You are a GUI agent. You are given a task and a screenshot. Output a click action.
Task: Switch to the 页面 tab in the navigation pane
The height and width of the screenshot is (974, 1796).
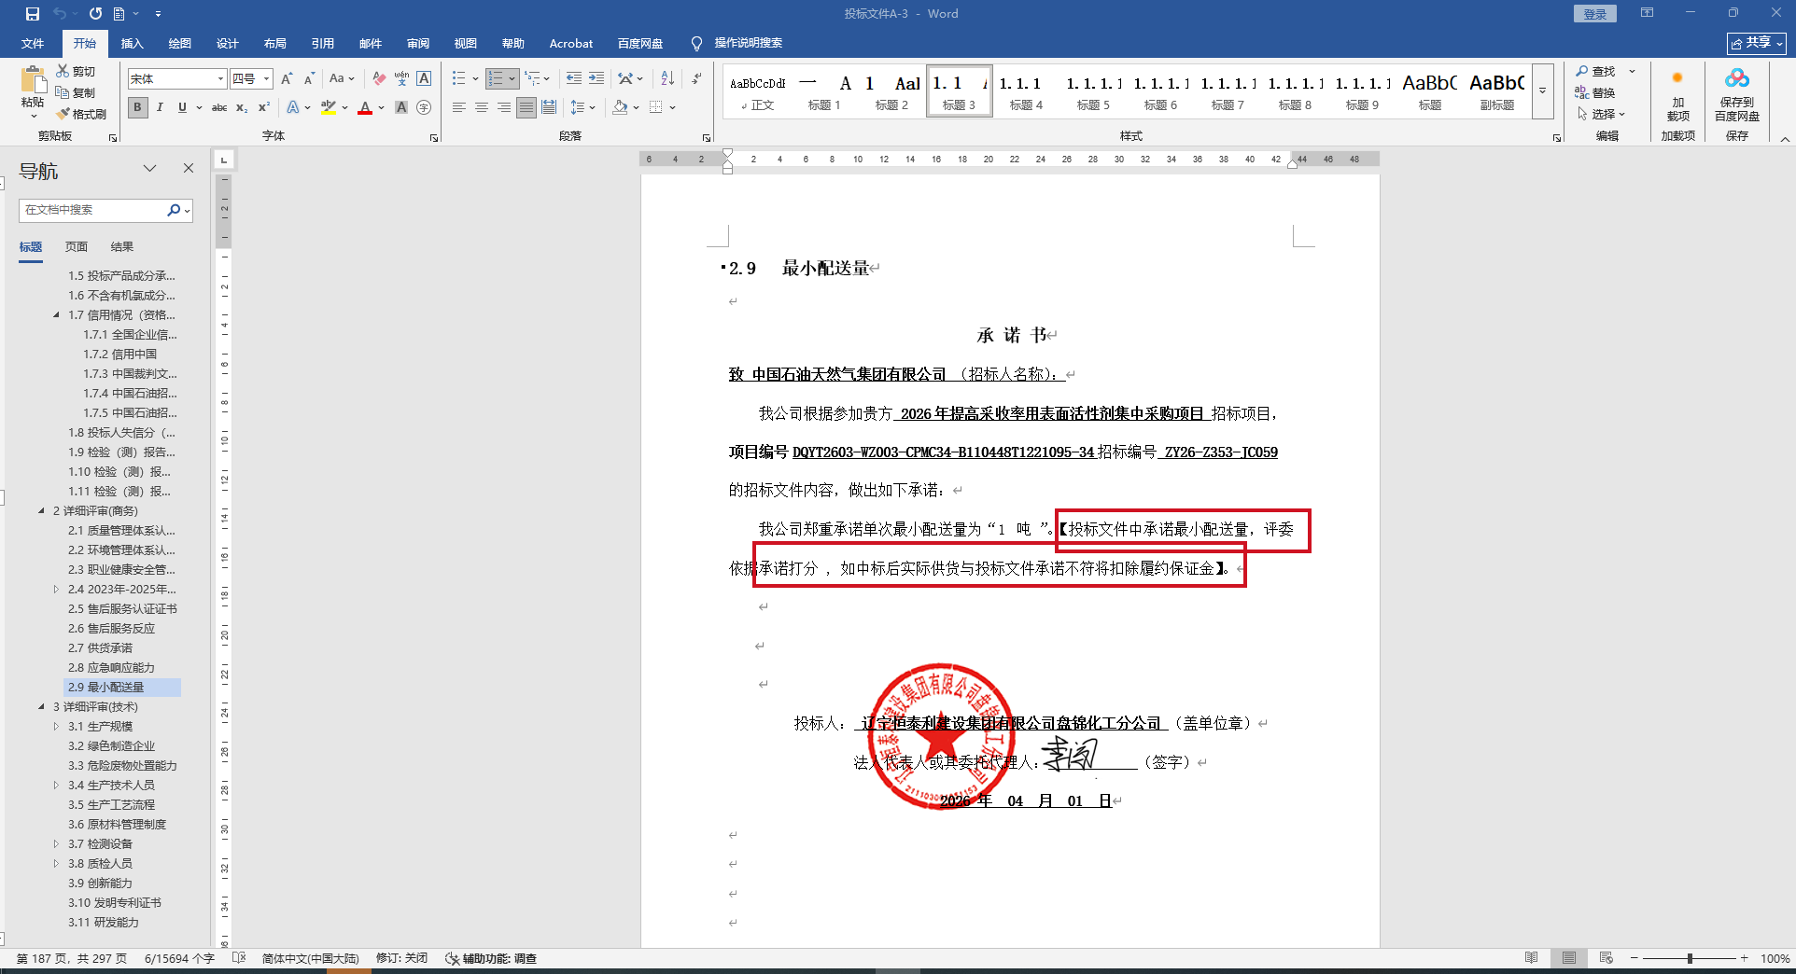click(77, 247)
